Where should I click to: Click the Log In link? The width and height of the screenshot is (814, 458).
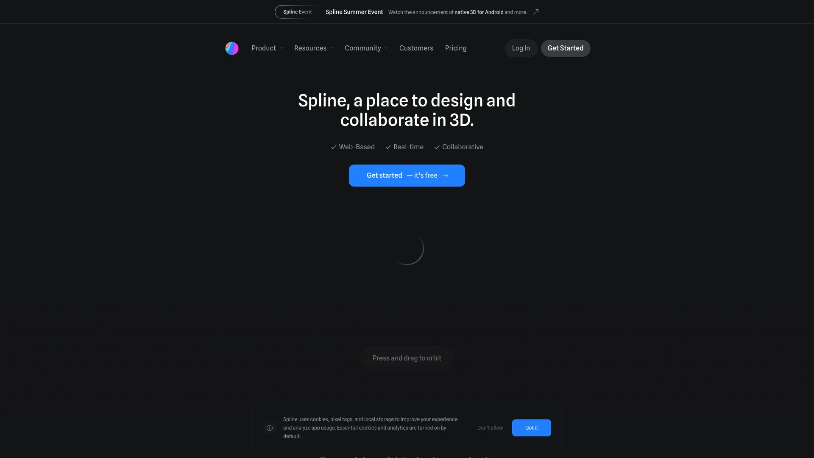click(x=521, y=48)
